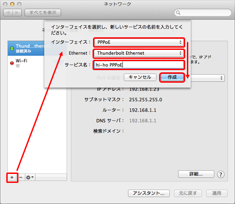Viewport: 235px width, 204px height.
Task: Open the インターフェイス PPPoE dropdown
Action: (139, 42)
